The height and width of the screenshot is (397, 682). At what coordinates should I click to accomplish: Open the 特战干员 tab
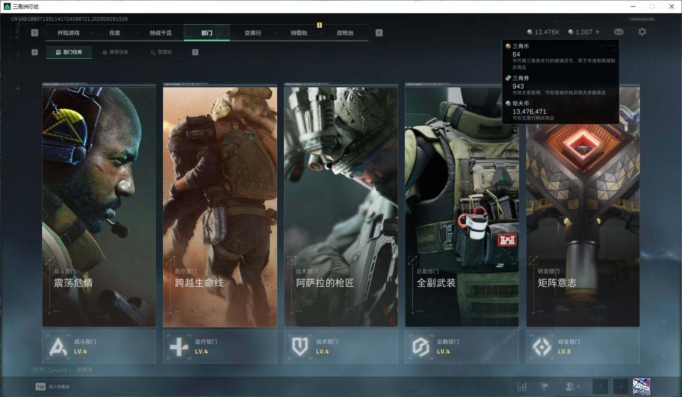tap(160, 33)
